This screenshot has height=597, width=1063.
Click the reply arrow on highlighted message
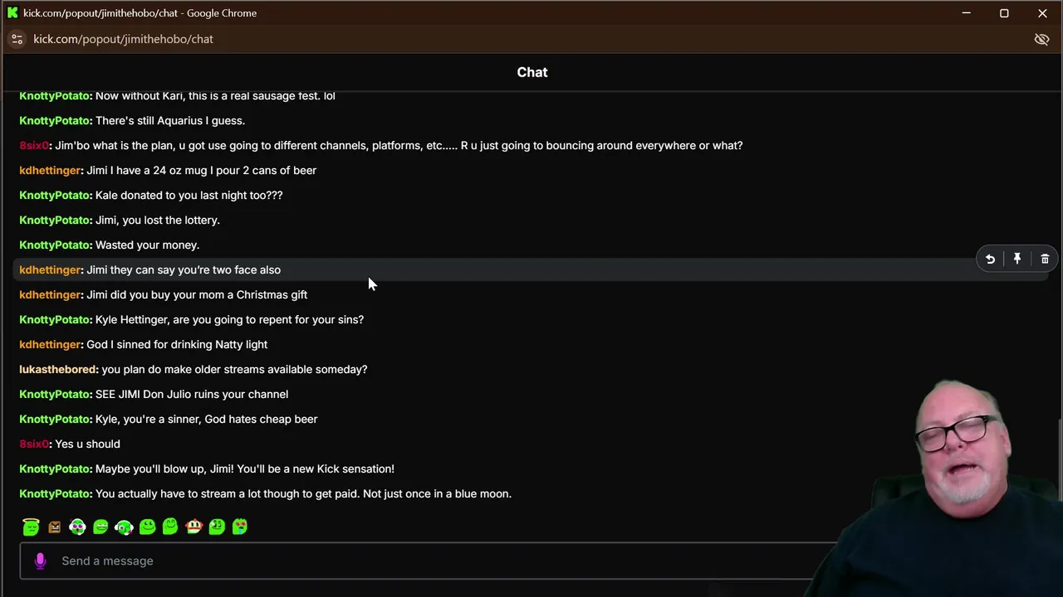(990, 260)
